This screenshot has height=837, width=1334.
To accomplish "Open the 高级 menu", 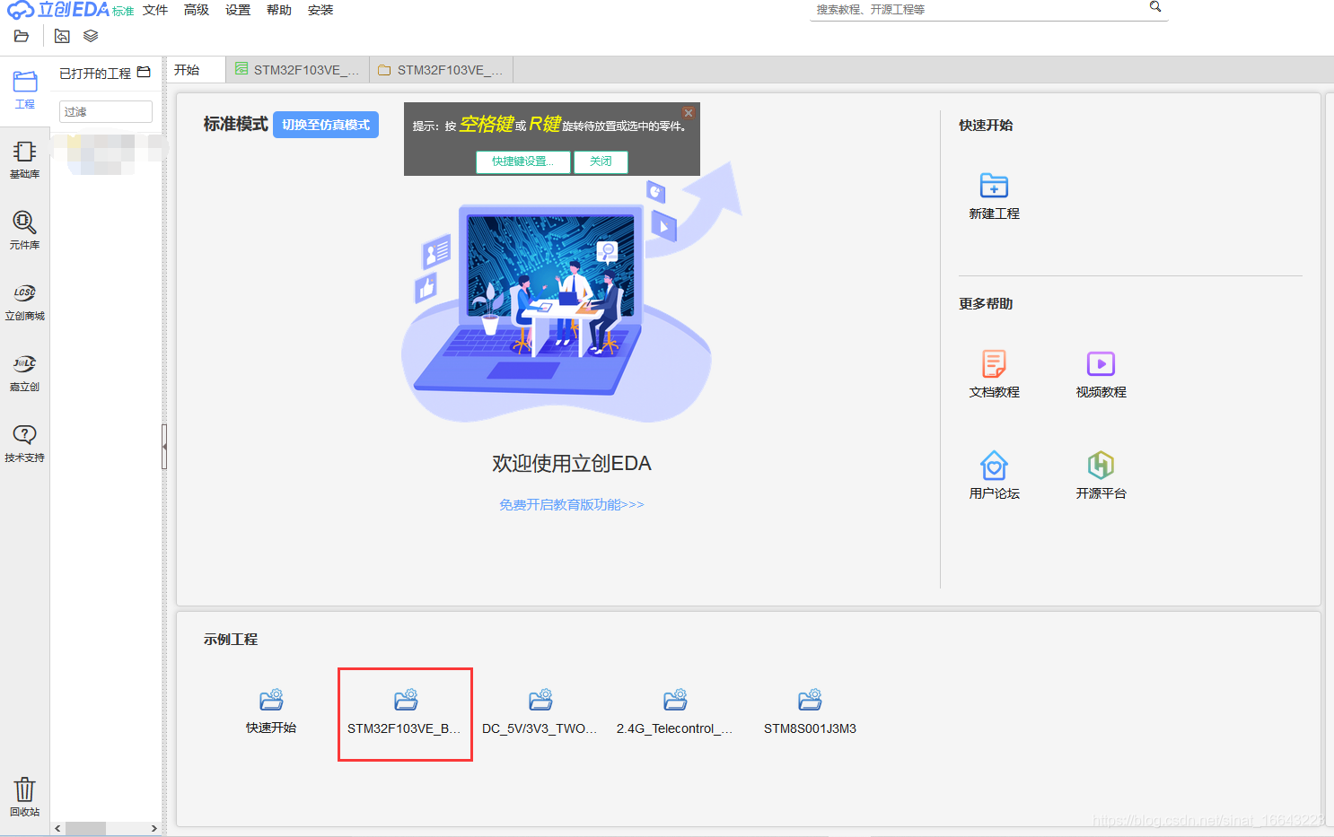I will (x=197, y=10).
